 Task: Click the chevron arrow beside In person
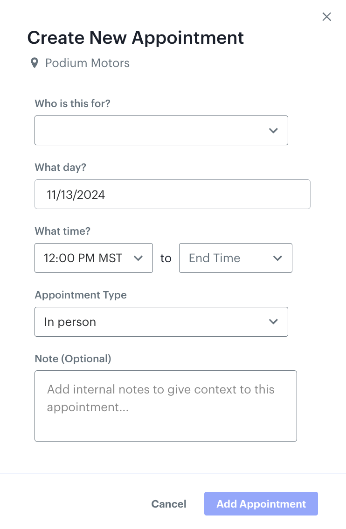click(273, 322)
